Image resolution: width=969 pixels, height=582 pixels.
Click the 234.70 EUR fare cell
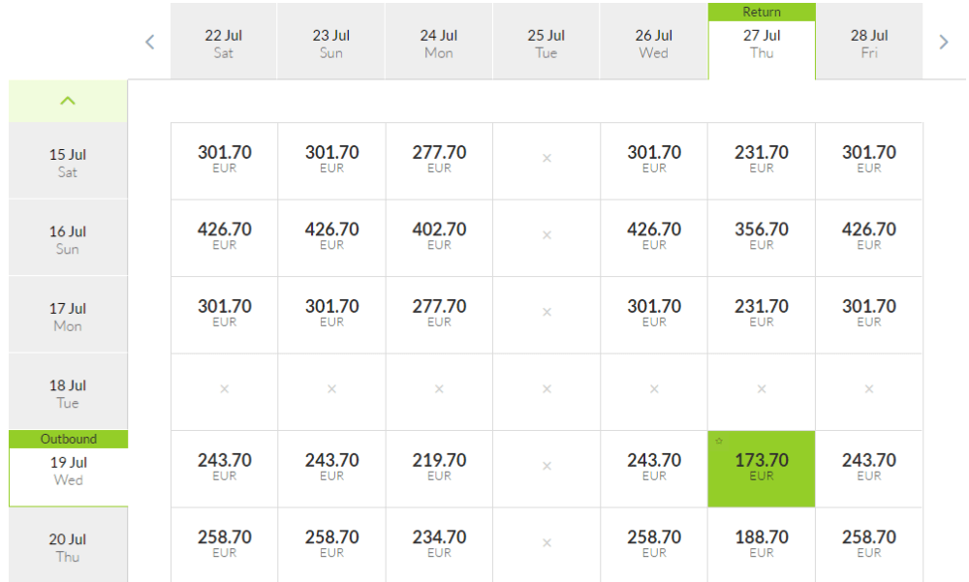439,544
